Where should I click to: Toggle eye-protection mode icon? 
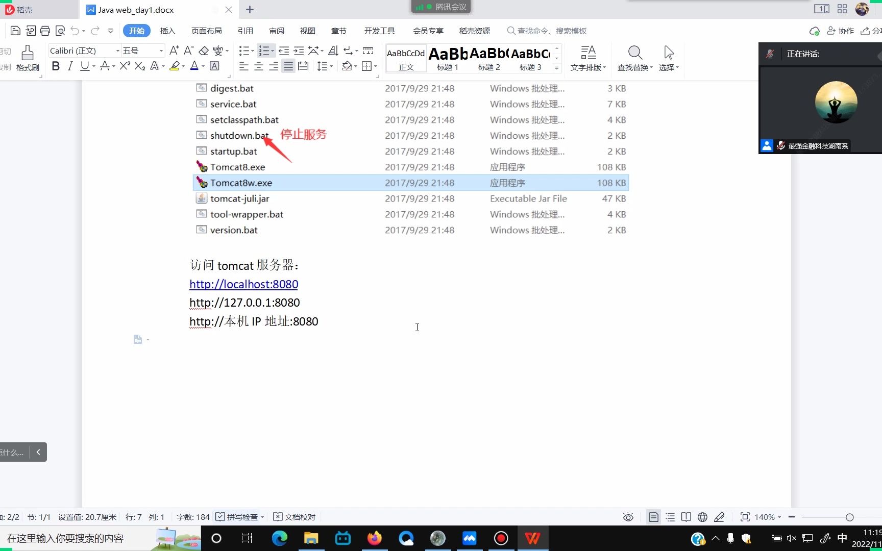[x=628, y=517]
